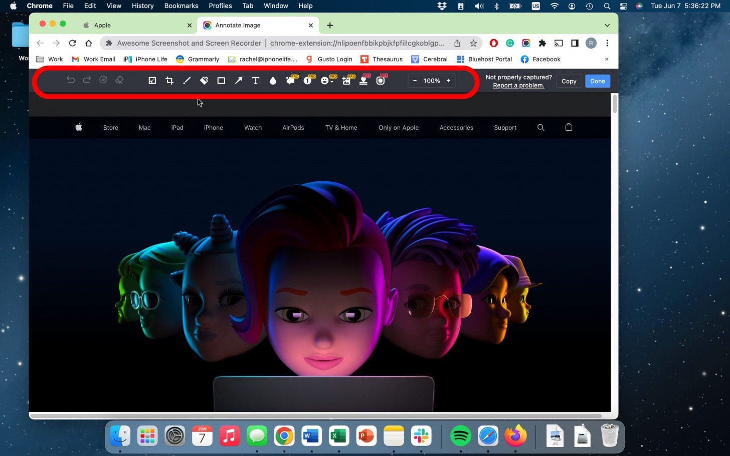Open the History menu in menu bar
This screenshot has height=456, width=730.
pyautogui.click(x=142, y=6)
